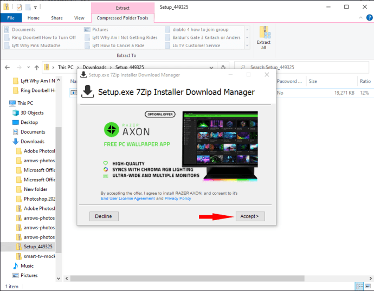Click the Search Setup_449325 box
Viewport: 374px width, 291px height.
tap(302, 67)
